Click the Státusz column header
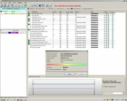 click(83, 12)
